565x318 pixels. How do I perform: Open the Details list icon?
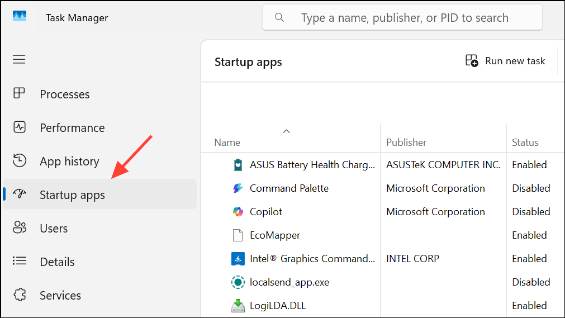click(20, 262)
